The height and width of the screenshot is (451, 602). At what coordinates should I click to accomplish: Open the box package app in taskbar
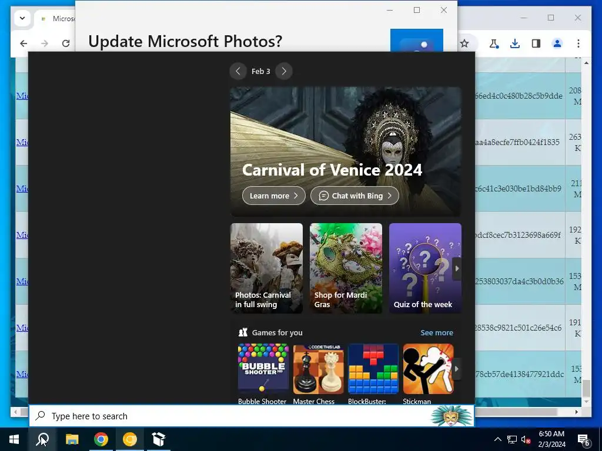click(x=159, y=439)
